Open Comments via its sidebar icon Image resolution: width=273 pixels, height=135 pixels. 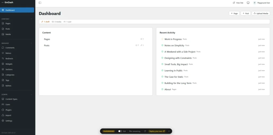(3, 48)
